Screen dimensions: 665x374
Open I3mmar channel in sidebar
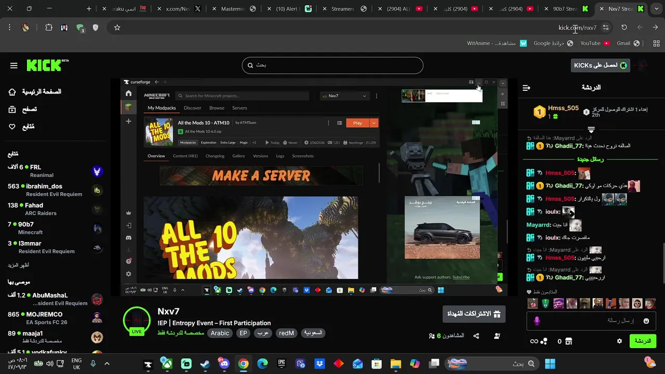point(55,247)
